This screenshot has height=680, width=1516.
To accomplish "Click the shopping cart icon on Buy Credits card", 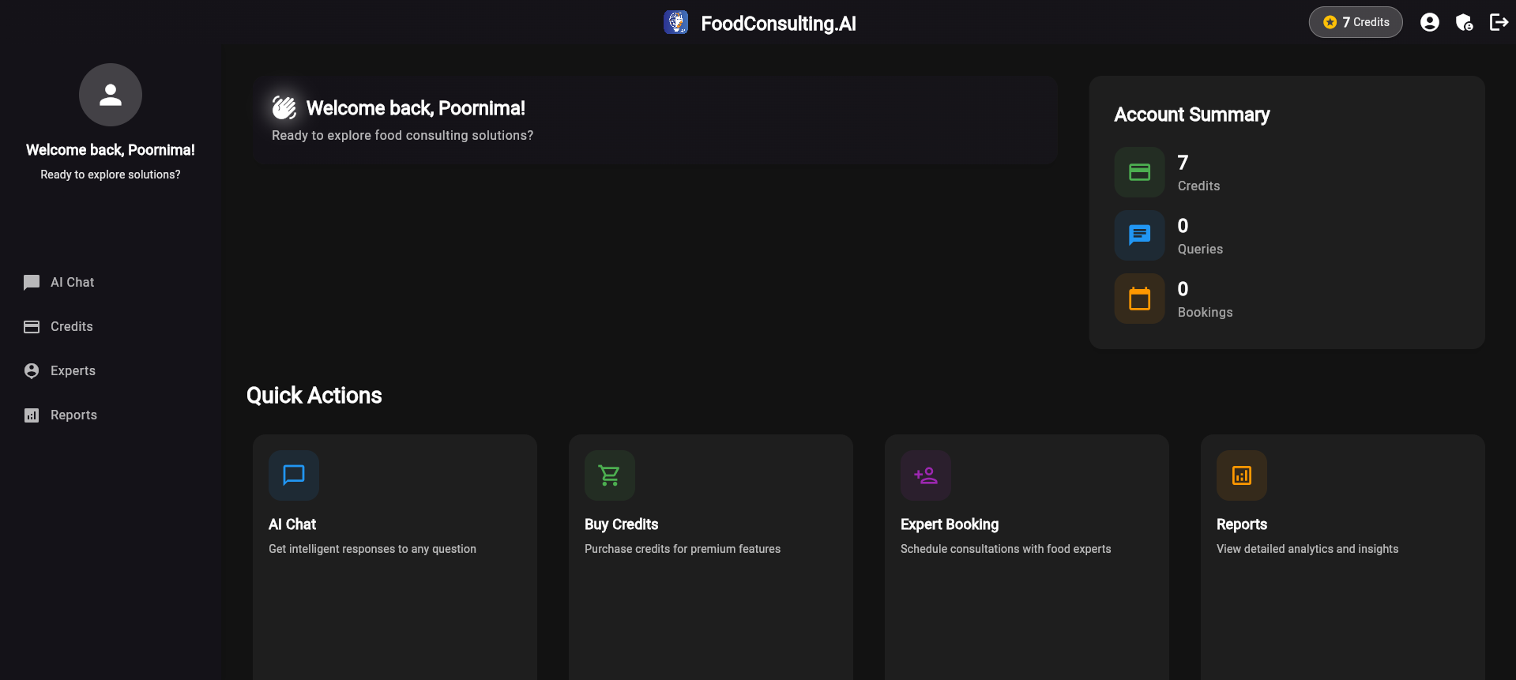I will click(x=608, y=475).
